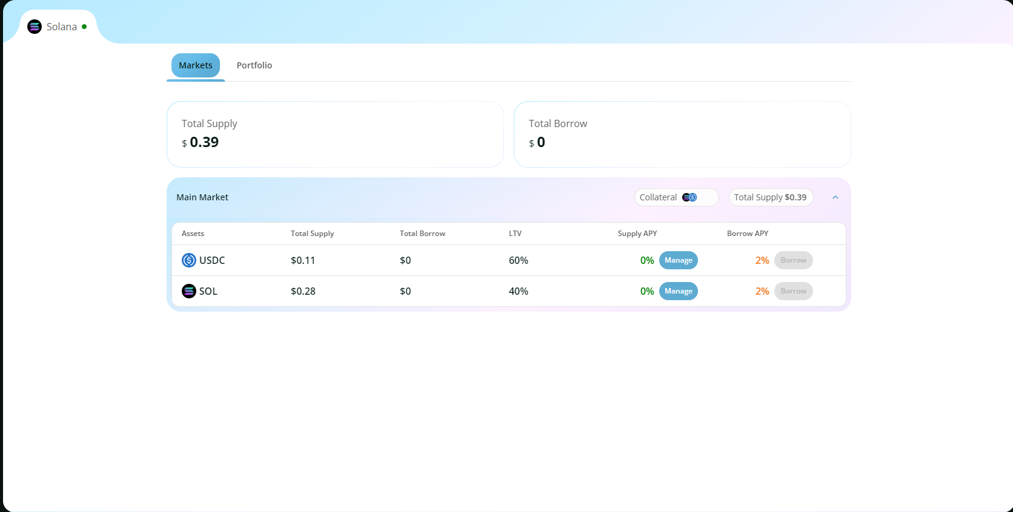Click the SOL 40% LTV value
Screen dimensions: 1013x512
(518, 291)
